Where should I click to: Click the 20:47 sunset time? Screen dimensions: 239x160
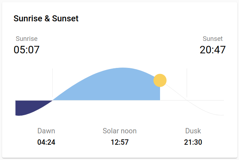pyautogui.click(x=213, y=50)
